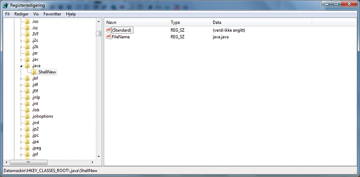Screen dimensions: 360x177
Task: Expand the .jbf registry key
Action: pos(21,79)
